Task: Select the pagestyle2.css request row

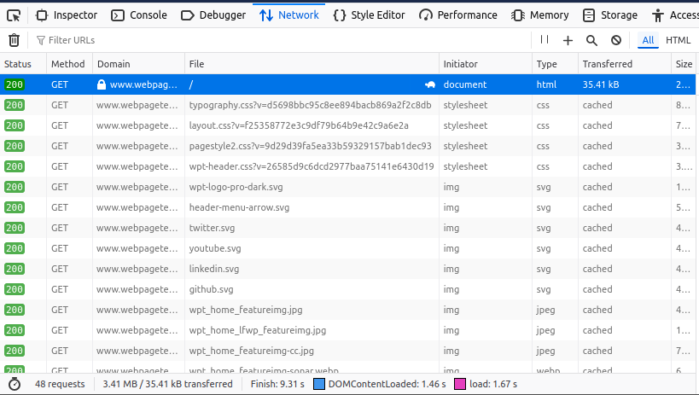Action: pyautogui.click(x=347, y=146)
